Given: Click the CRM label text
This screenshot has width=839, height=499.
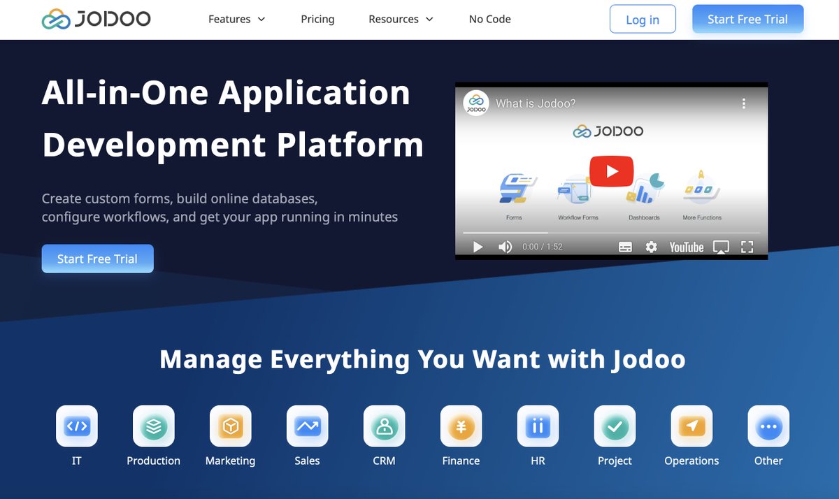Looking at the screenshot, I should 385,461.
